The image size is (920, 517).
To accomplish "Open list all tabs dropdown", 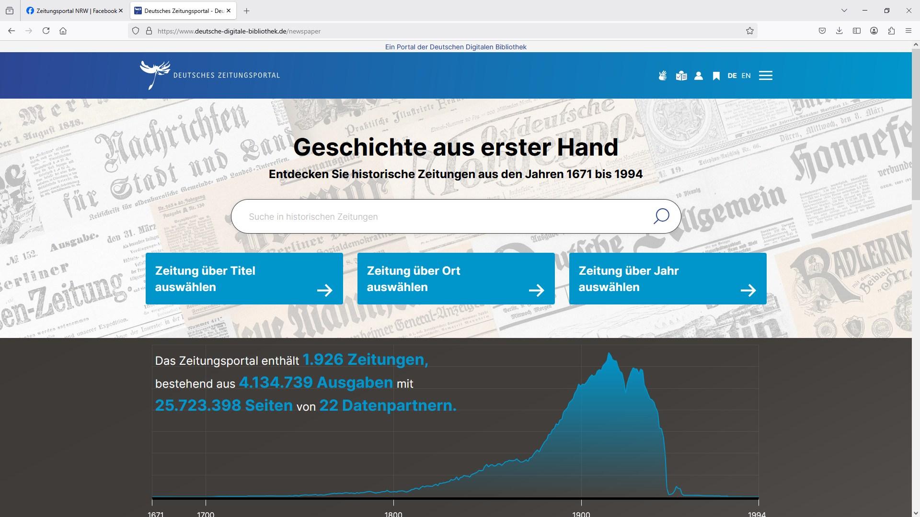I will tap(844, 11).
